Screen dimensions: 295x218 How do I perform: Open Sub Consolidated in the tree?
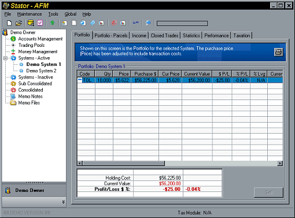pos(35,83)
